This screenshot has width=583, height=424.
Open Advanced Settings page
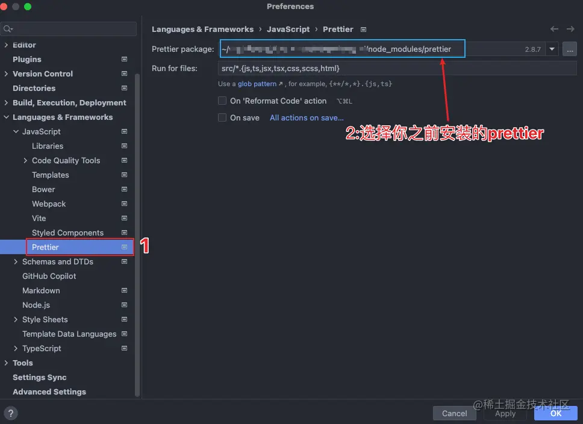coord(49,391)
